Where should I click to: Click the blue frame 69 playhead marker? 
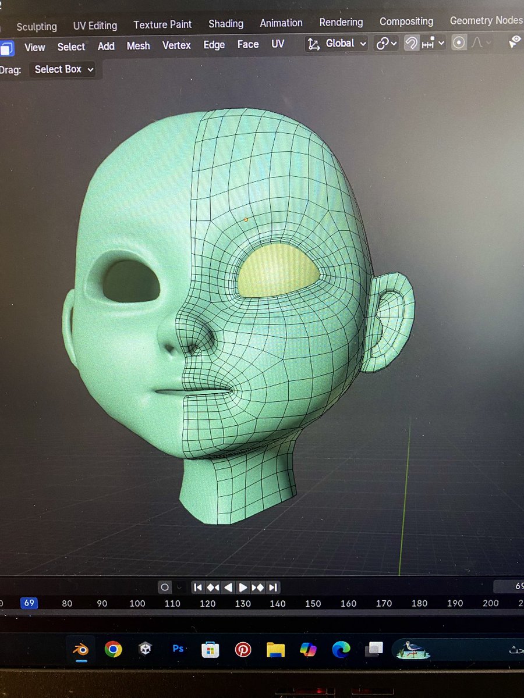[29, 603]
